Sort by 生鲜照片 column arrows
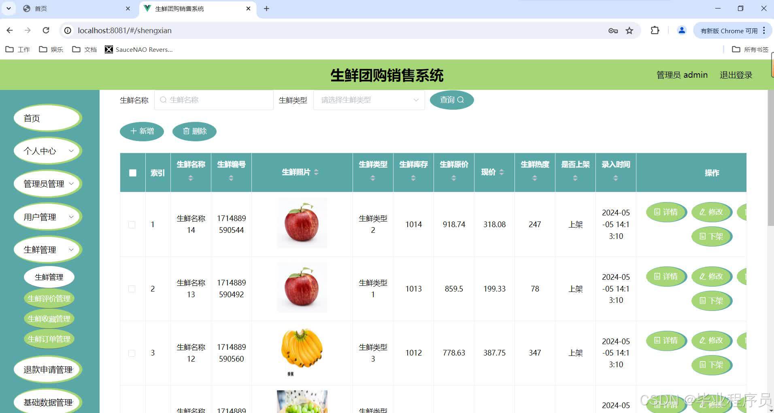 (x=316, y=172)
